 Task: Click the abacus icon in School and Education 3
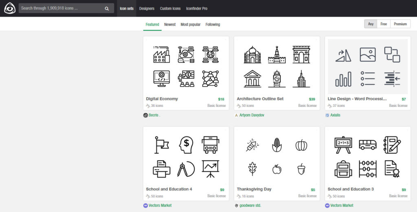click(x=367, y=169)
